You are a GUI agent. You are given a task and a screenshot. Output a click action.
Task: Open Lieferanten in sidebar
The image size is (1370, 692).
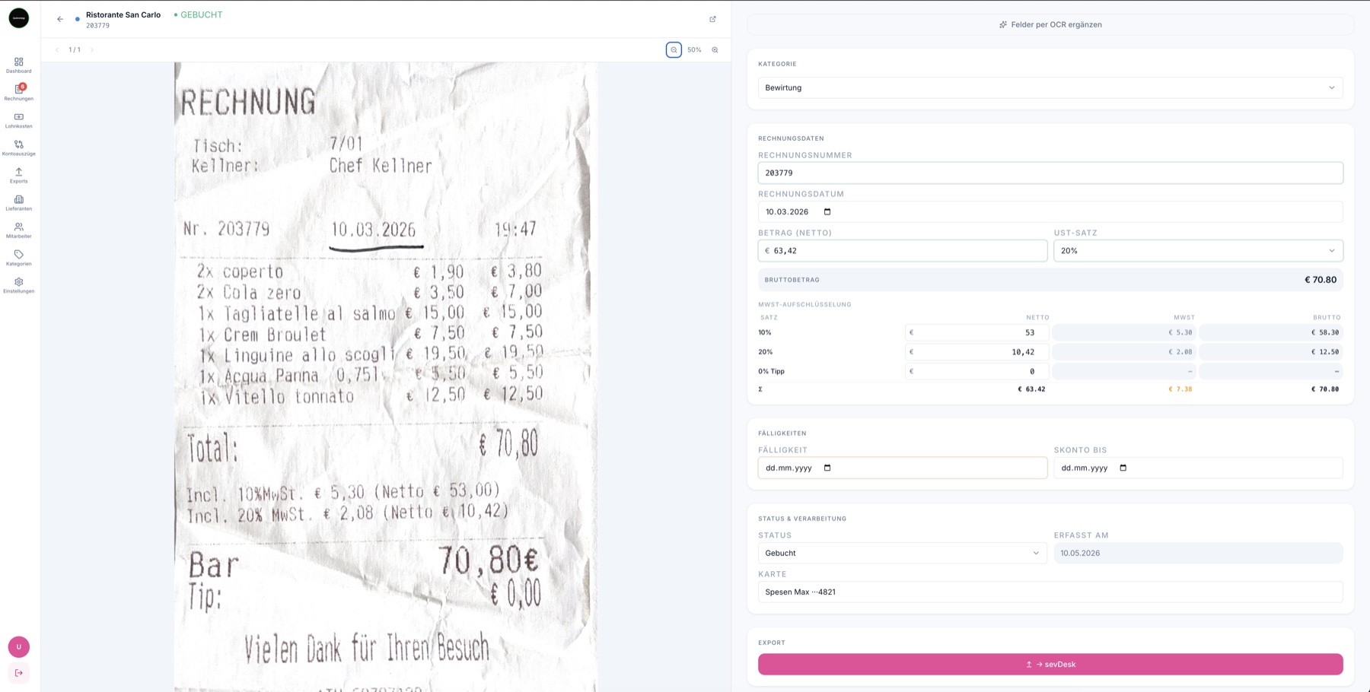pyautogui.click(x=18, y=203)
